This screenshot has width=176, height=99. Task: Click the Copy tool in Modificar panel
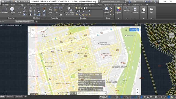[31, 11]
